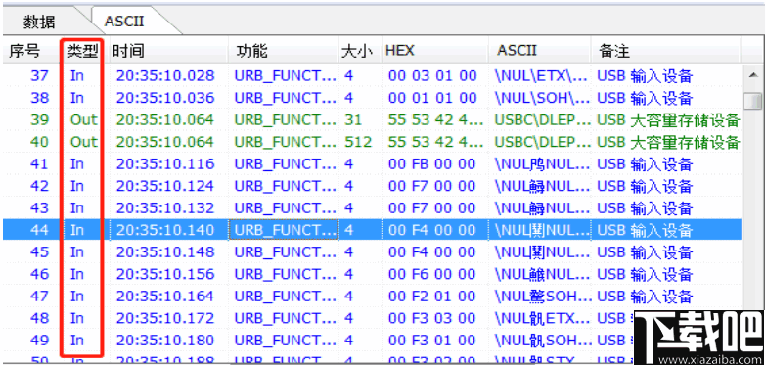Select row with time 20:35:10.180
Viewport: 766px width, 365px height.
[373, 340]
